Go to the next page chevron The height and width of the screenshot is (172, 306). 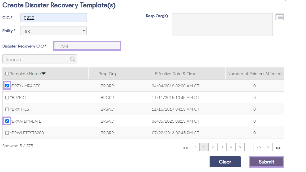268,147
